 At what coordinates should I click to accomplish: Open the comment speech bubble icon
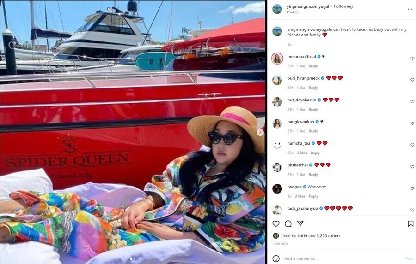(x=288, y=224)
